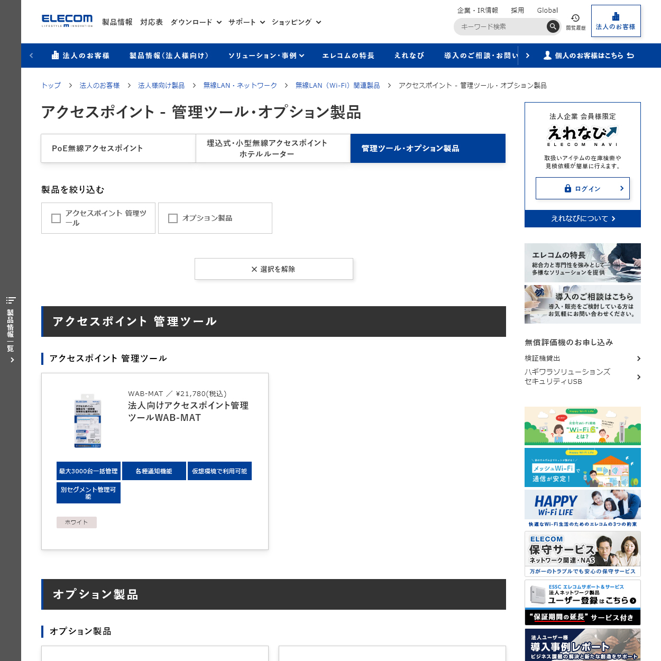Open the エレコムの特長 banner
The width and height of the screenshot is (661, 661).
pyautogui.click(x=582, y=263)
